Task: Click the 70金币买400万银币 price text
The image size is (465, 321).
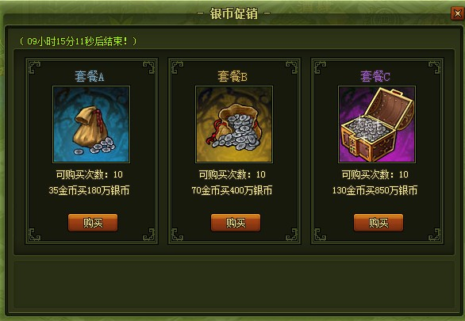Action: point(232,190)
